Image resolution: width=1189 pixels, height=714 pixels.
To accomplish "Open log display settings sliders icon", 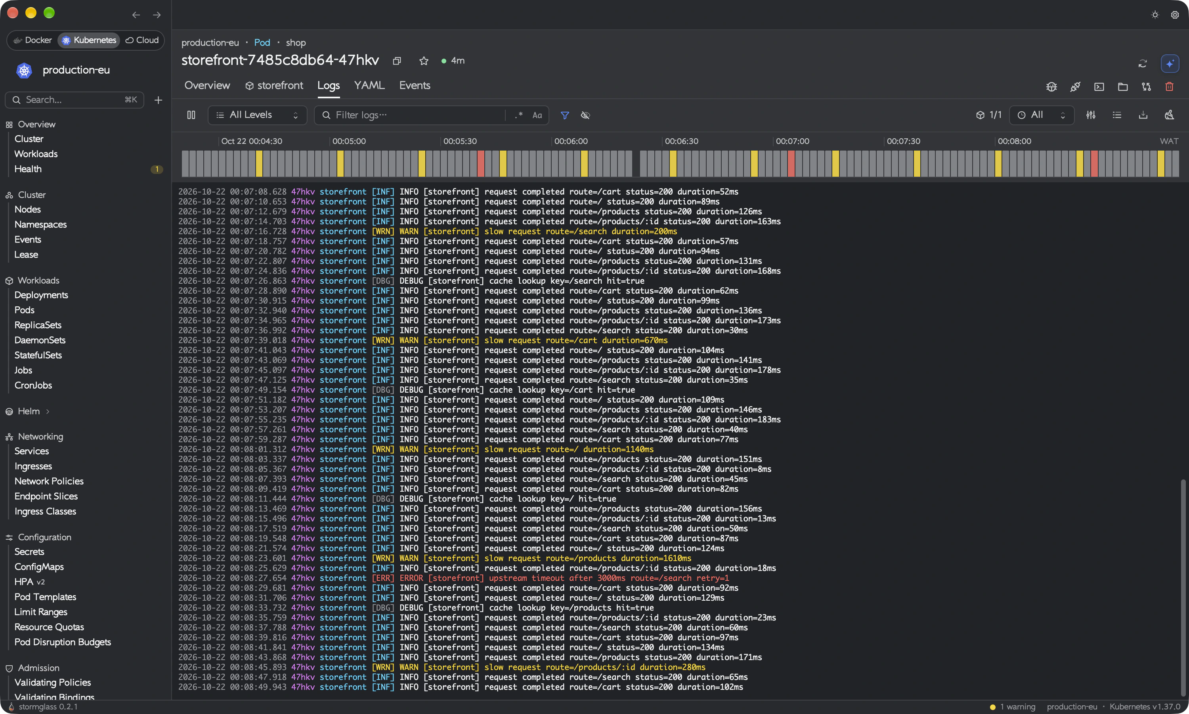I will [1091, 115].
